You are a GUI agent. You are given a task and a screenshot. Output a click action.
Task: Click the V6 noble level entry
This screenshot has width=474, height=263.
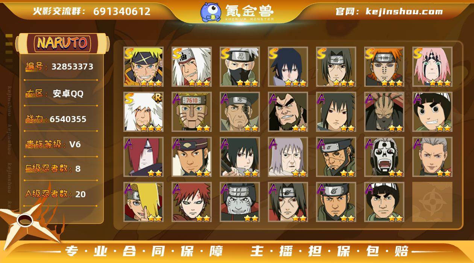[53, 144]
